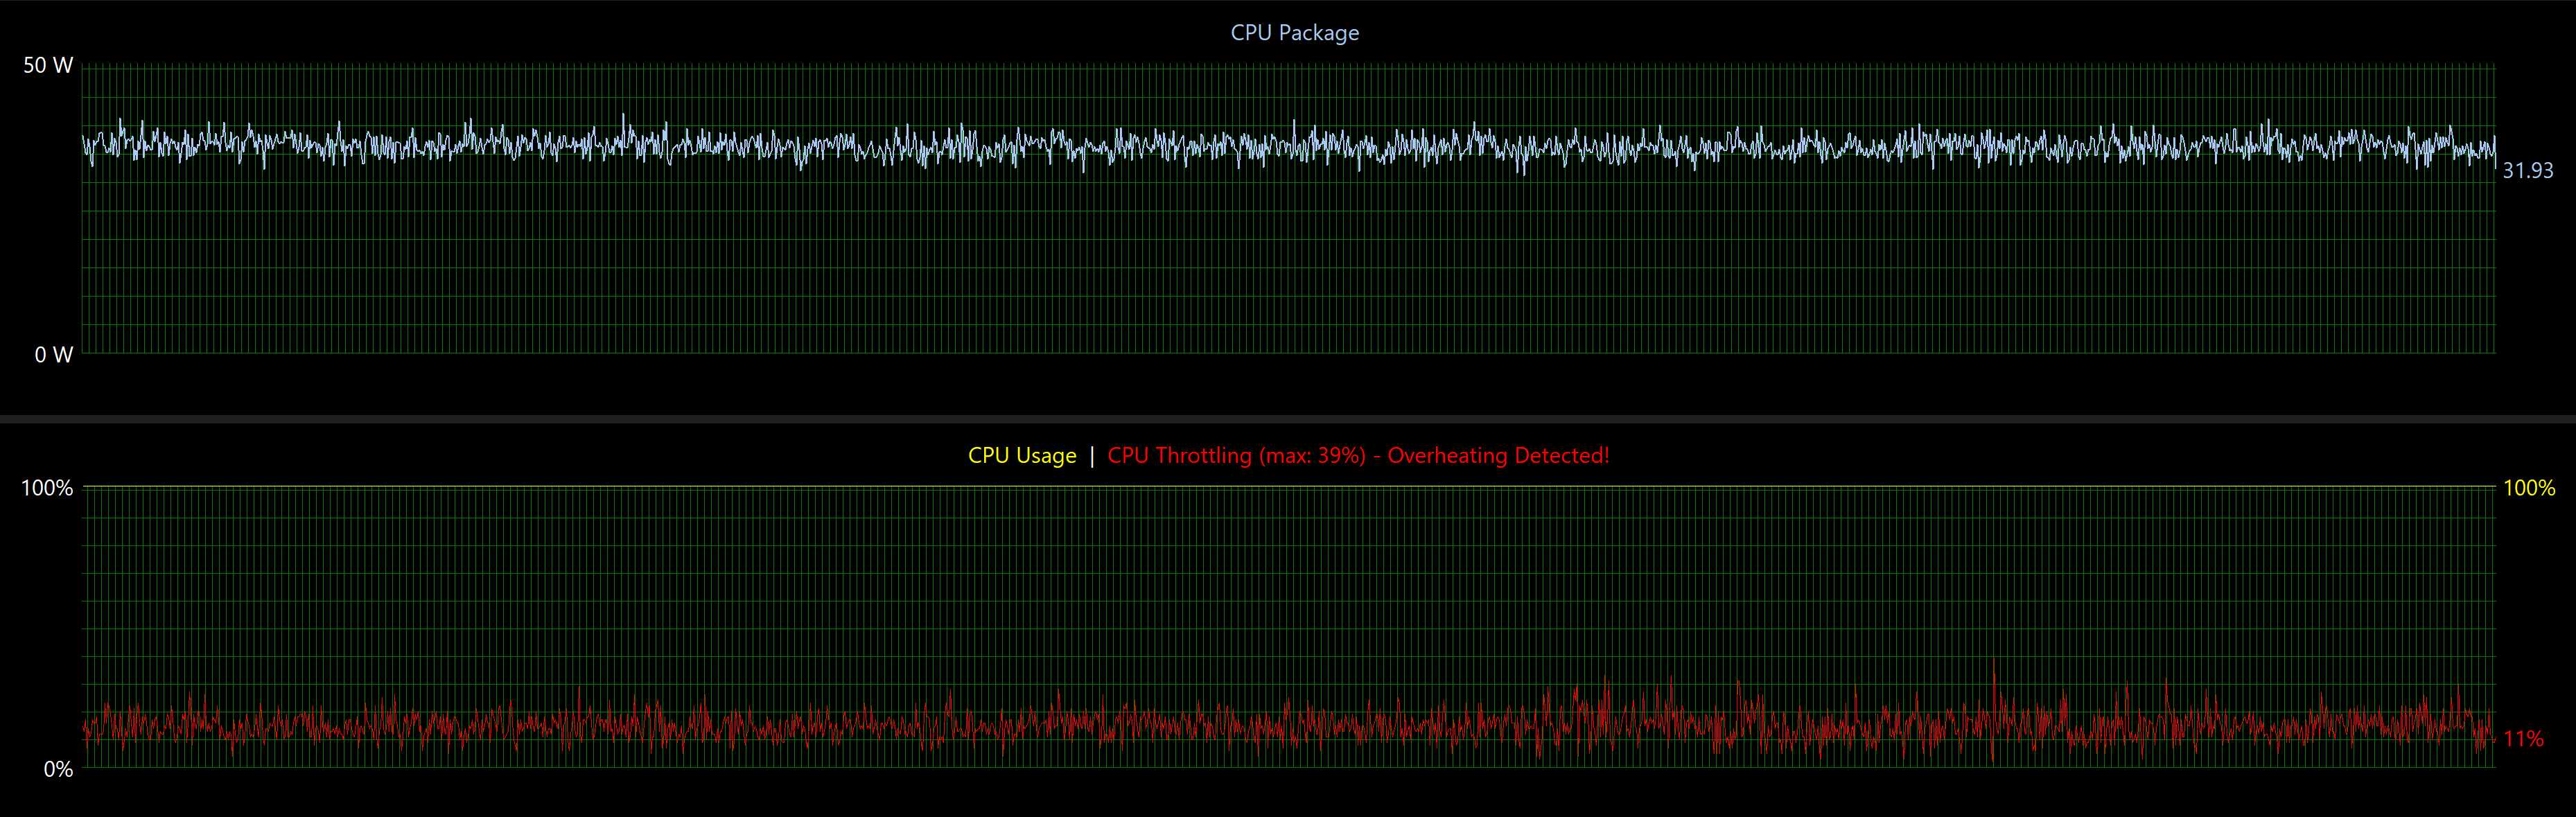Click the 31.93 current power value

click(x=2527, y=171)
